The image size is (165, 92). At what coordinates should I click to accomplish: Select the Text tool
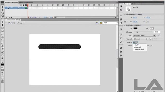click(2, 25)
